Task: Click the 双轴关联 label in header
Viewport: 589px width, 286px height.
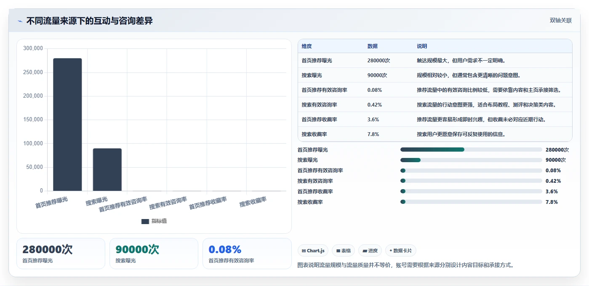Action: point(560,20)
